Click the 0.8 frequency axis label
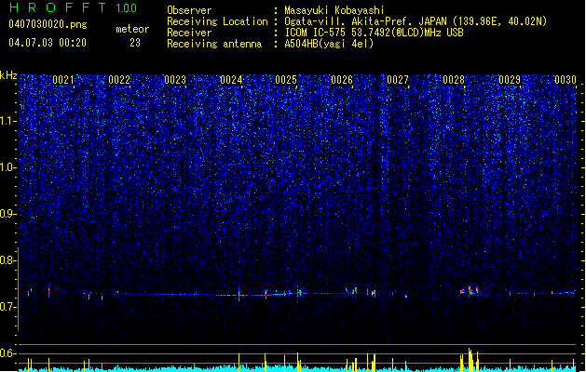The image size is (586, 372). [x=8, y=260]
